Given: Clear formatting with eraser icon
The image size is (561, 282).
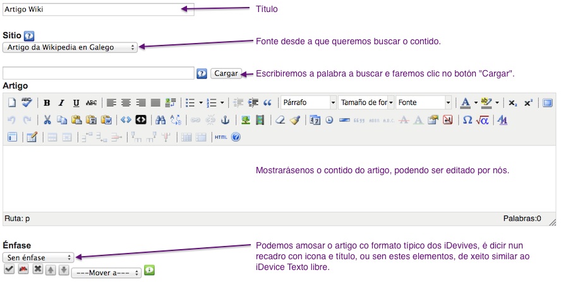Looking at the screenshot, I should (280, 120).
